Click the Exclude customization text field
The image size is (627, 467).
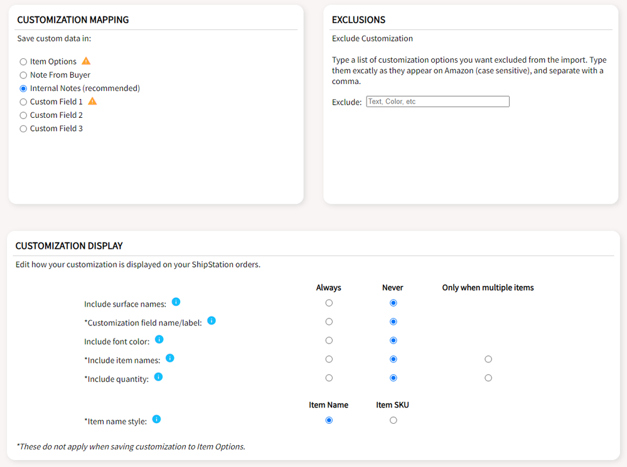click(437, 102)
